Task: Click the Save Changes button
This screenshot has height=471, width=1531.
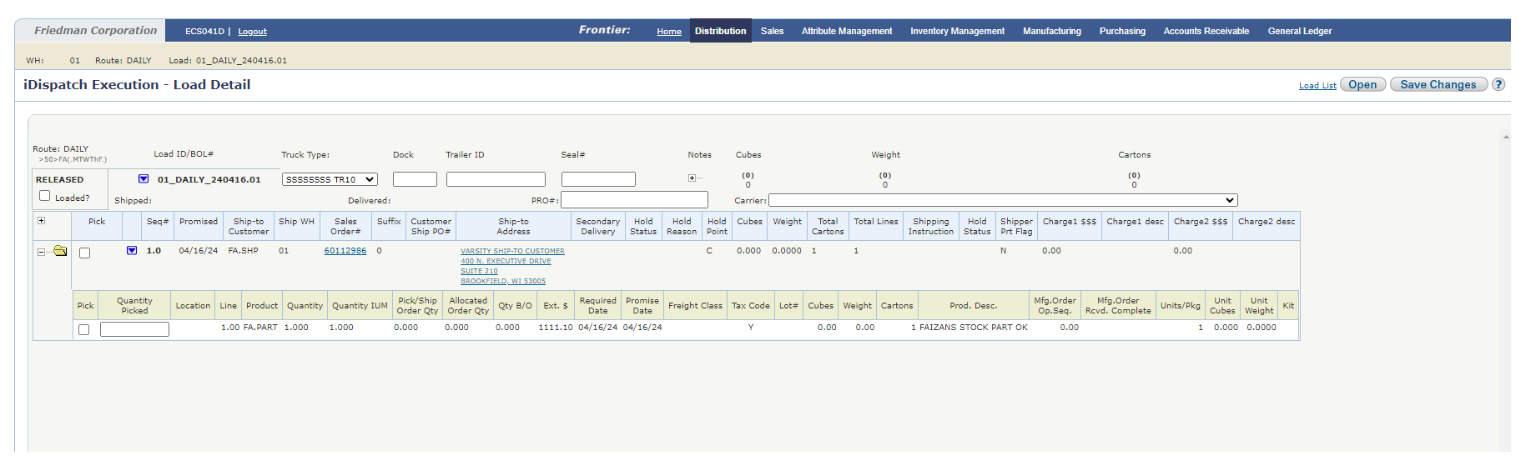Action: click(x=1438, y=84)
